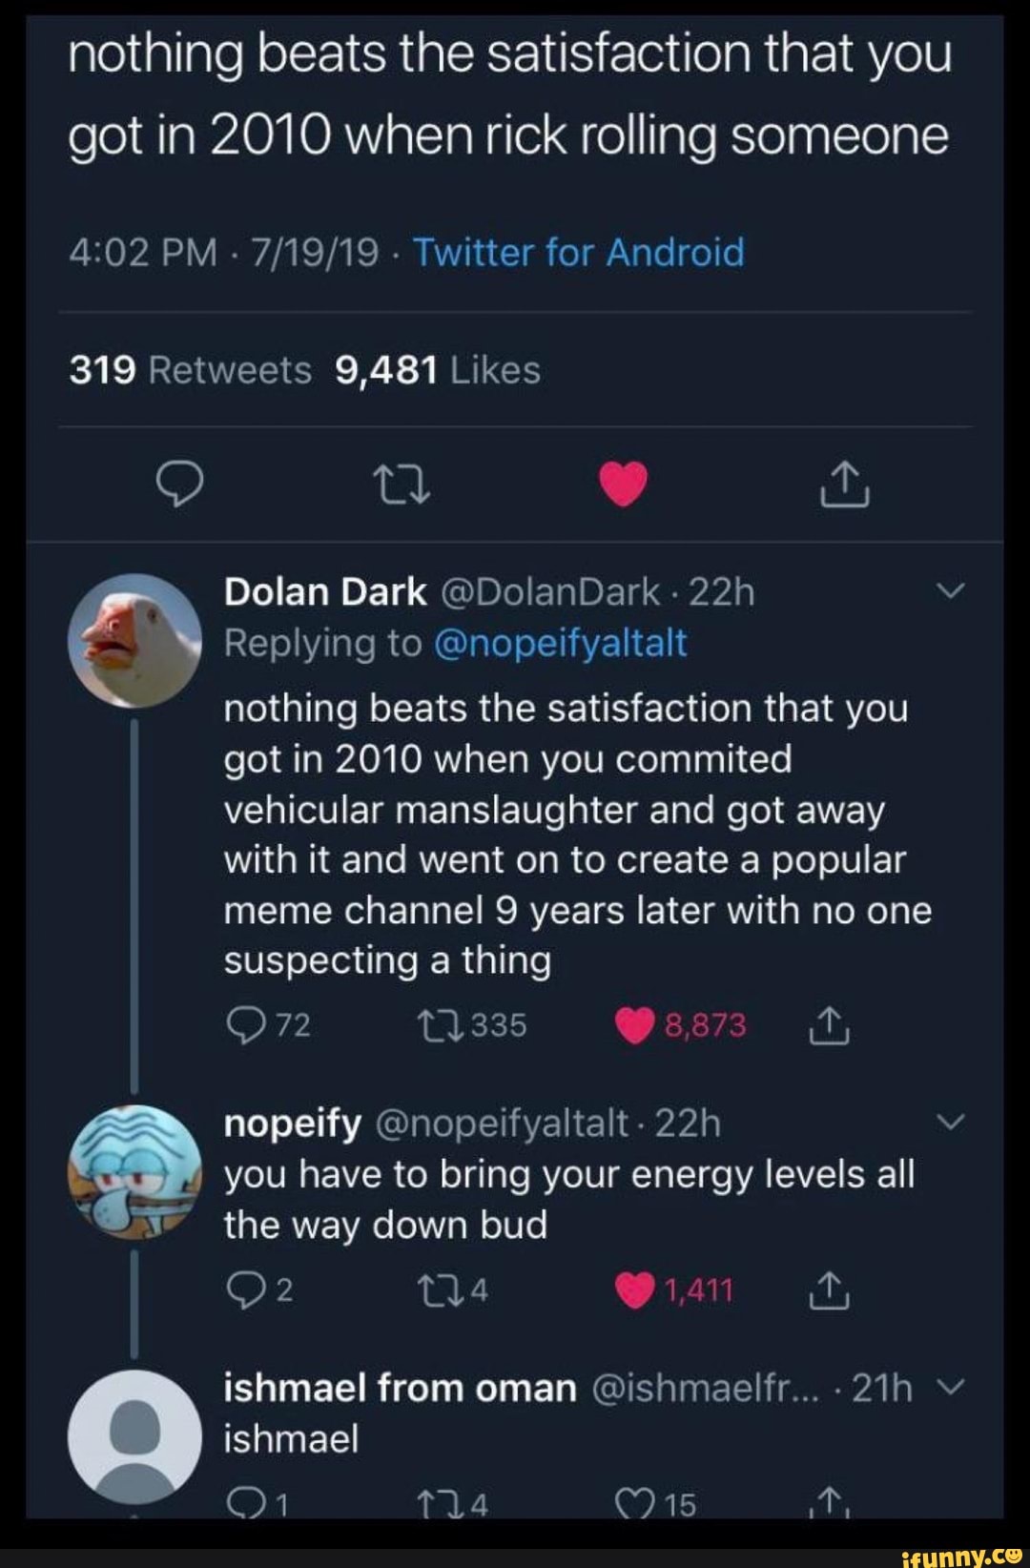View the 319 Retweets list

(190, 370)
